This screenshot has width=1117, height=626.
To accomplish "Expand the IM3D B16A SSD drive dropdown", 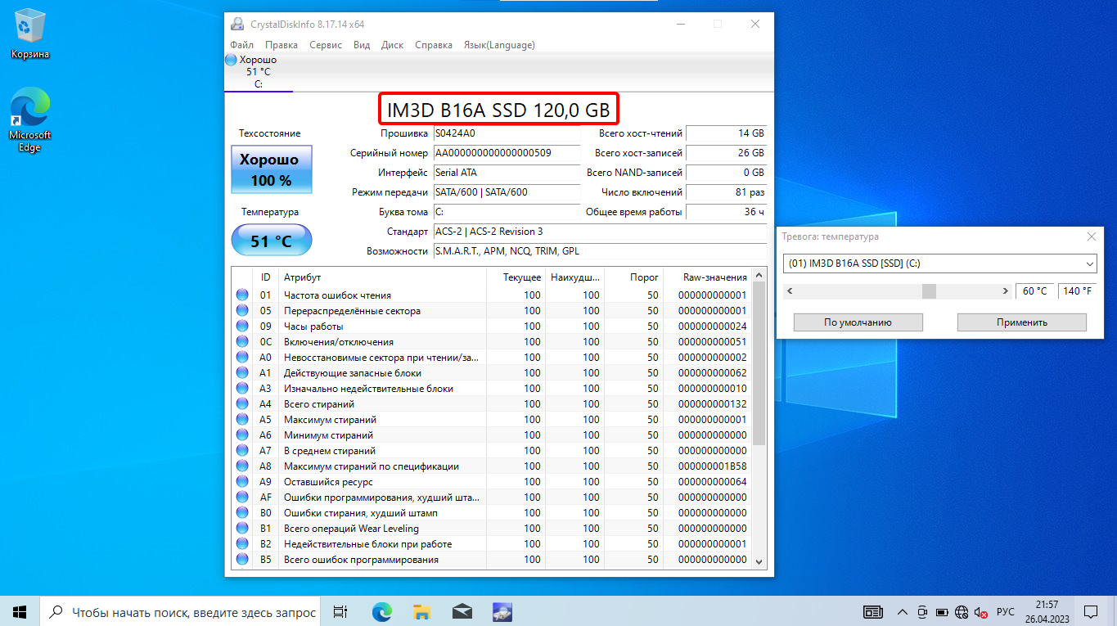I will 1088,264.
